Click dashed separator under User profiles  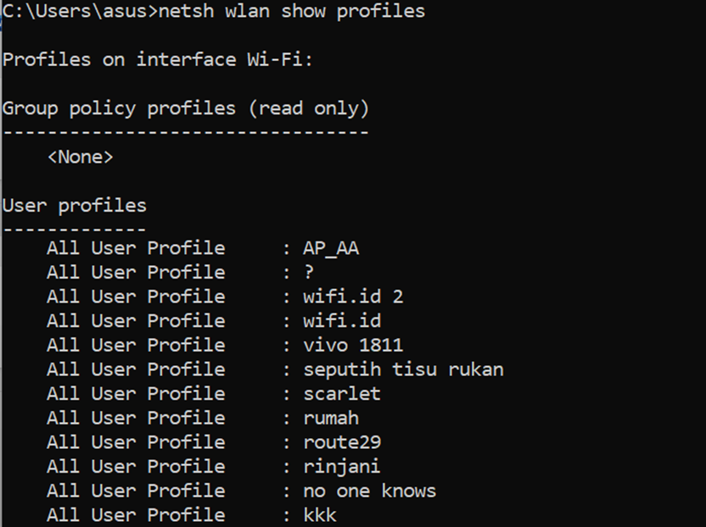tap(75, 230)
